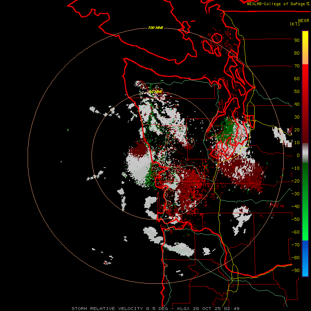Click the -70 value on the velocity scale

pyautogui.click(x=295, y=245)
